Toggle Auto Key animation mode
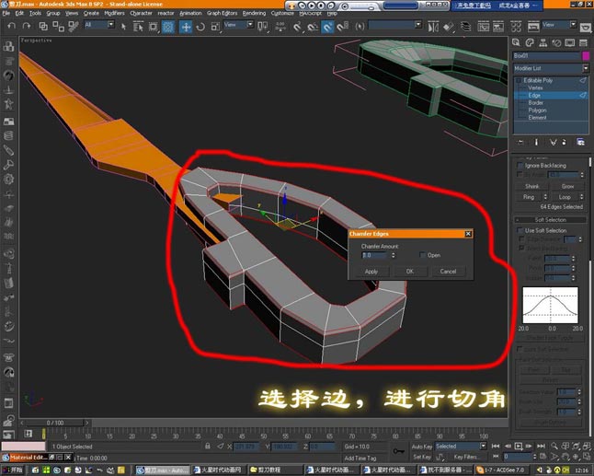Screen dimensions: 594x476 422,447
